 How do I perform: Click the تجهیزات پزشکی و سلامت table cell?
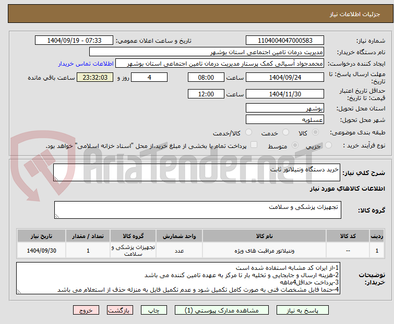(x=133, y=251)
